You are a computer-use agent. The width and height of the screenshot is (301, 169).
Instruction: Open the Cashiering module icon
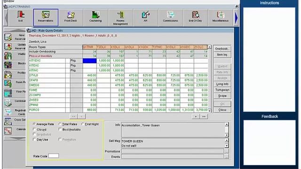tap(95, 17)
